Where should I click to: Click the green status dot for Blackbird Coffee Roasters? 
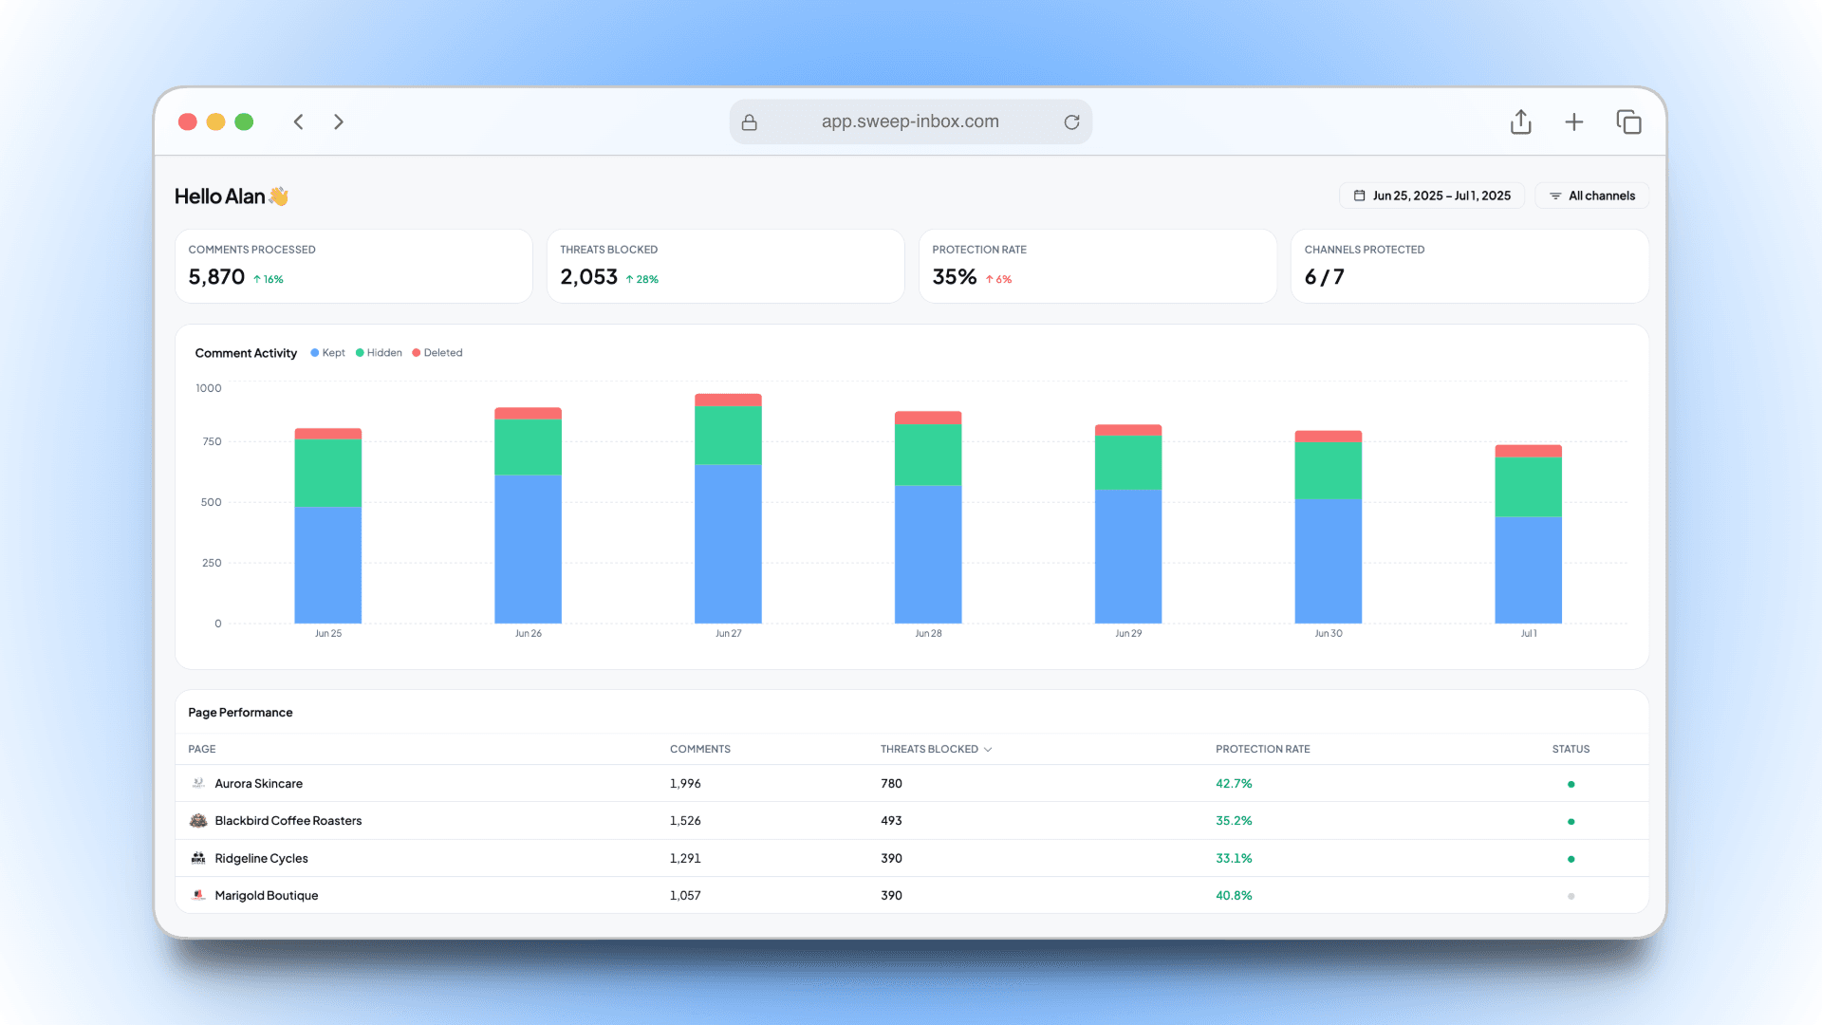pos(1571,821)
